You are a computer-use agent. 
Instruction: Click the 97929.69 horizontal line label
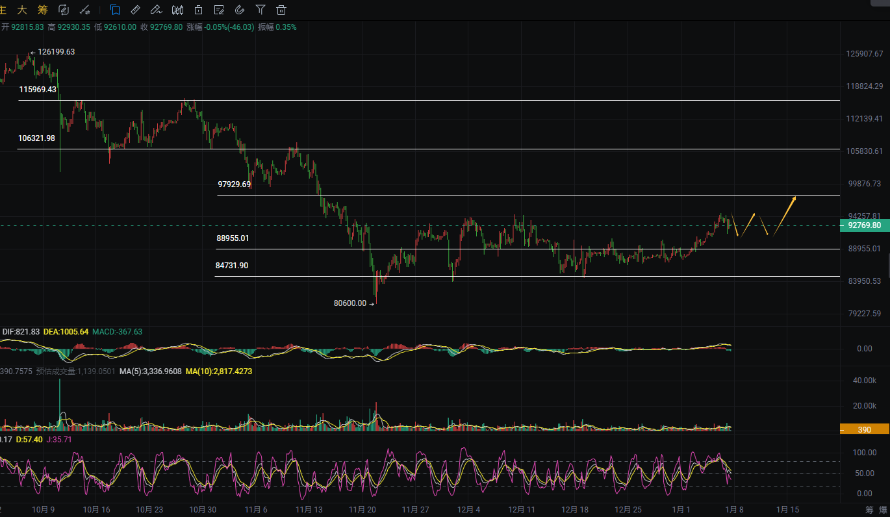(234, 184)
